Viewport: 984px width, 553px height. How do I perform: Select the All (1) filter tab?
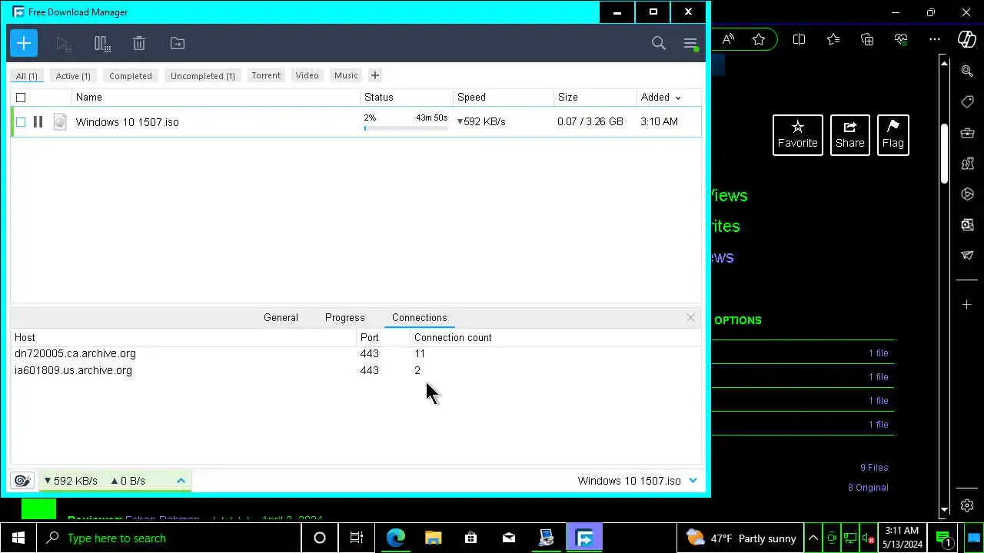(x=27, y=75)
